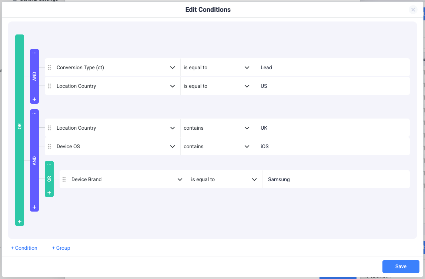Grab the Conversion Type (ct) row drag handle
Viewport: 425px width, 279px height.
pyautogui.click(x=49, y=67)
